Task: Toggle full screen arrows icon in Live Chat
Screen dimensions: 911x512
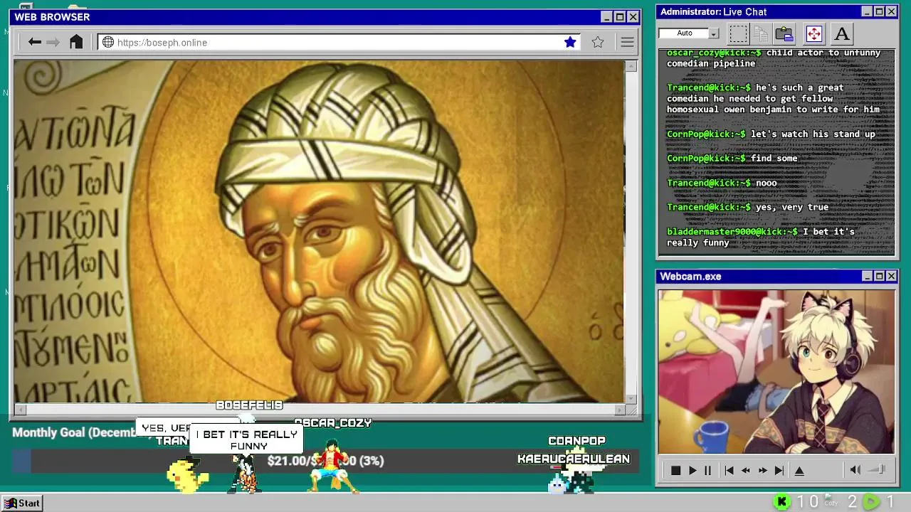Action: (x=814, y=33)
